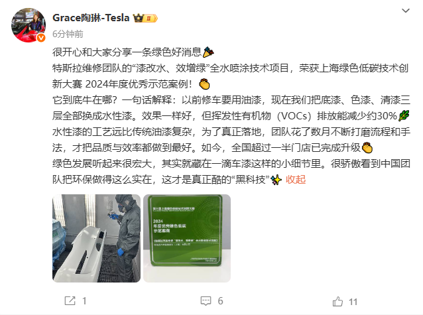Image resolution: width=423 pixels, height=315 pixels.
Task: Click the repost count 1
Action: click(84, 301)
